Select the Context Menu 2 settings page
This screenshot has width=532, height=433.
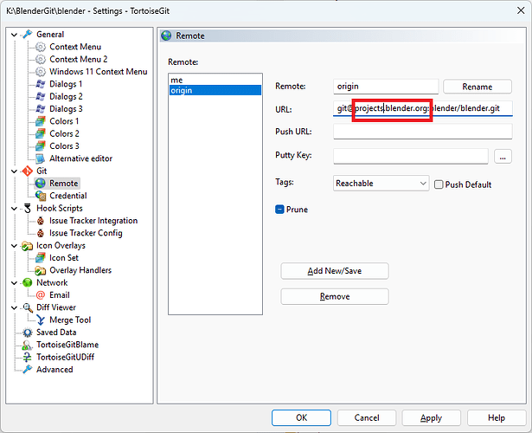[79, 60]
